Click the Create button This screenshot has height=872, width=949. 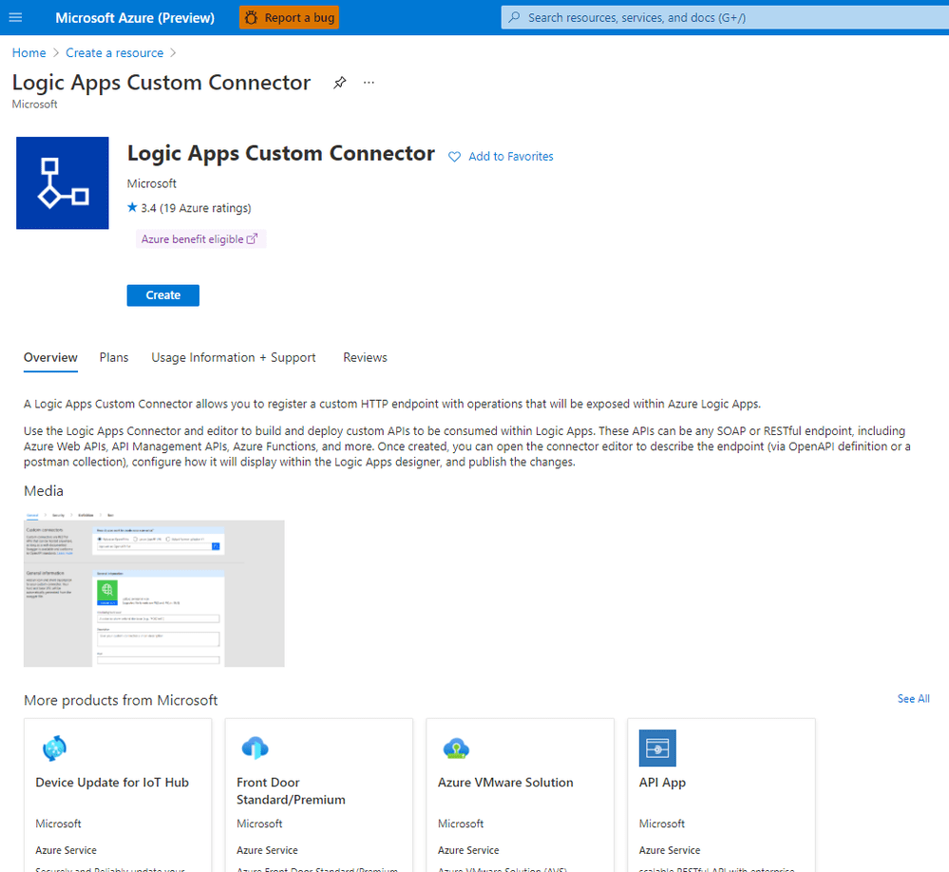point(162,294)
